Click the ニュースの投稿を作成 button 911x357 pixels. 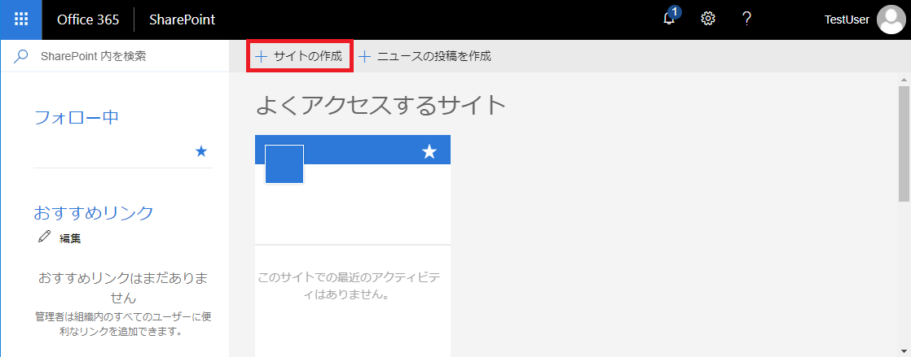coord(425,56)
